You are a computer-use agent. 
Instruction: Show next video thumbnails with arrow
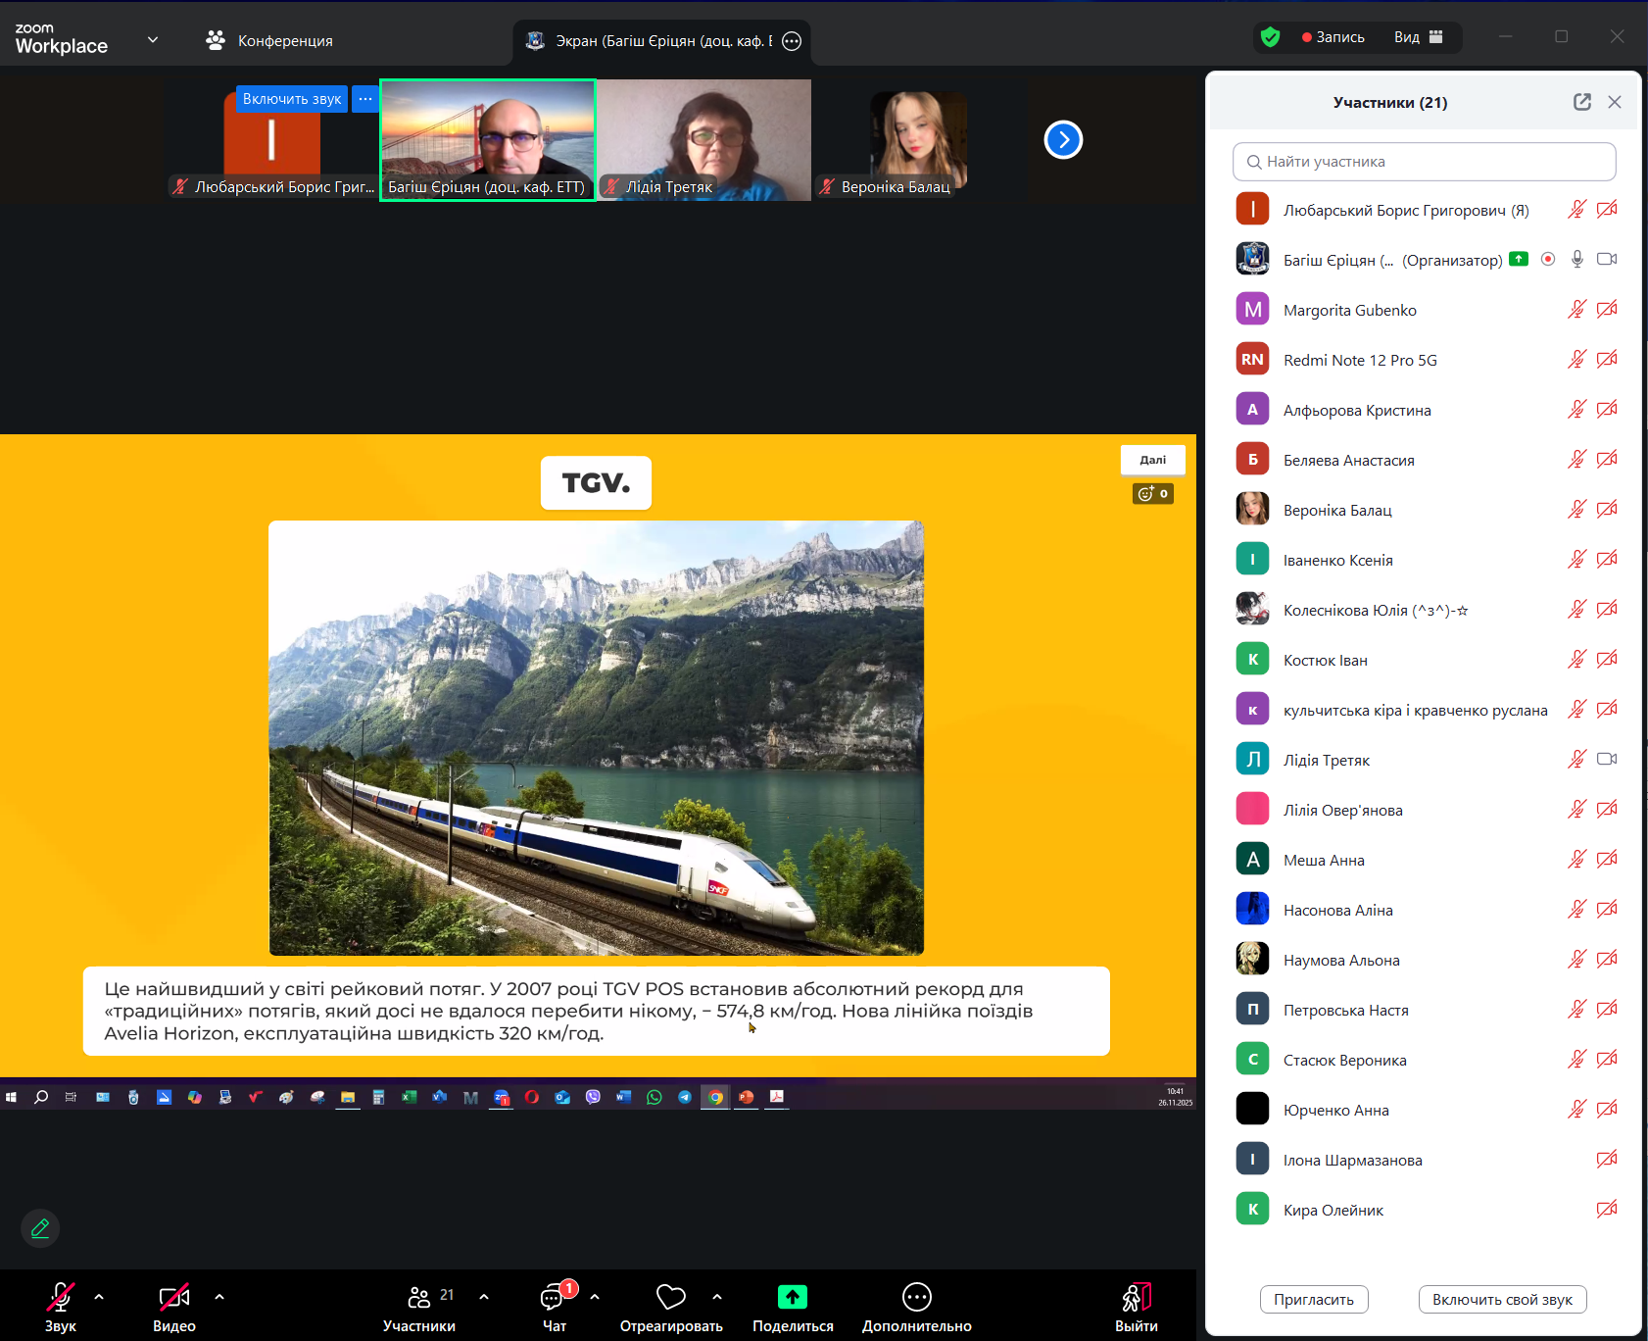pyautogui.click(x=1063, y=140)
